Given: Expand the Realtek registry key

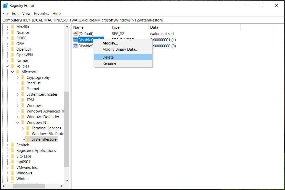Looking at the screenshot, I should click(x=7, y=145).
